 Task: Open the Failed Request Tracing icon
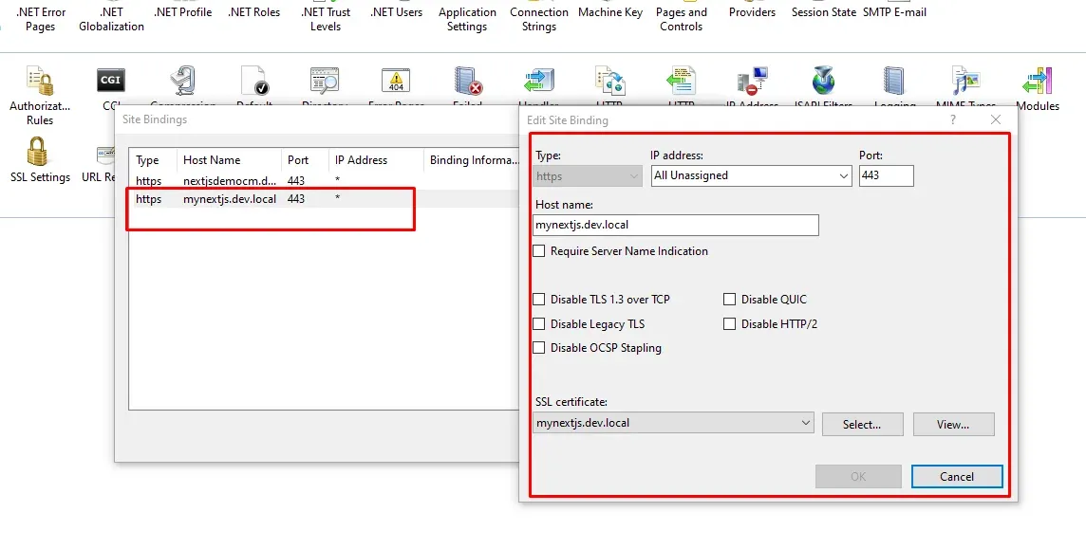467,81
